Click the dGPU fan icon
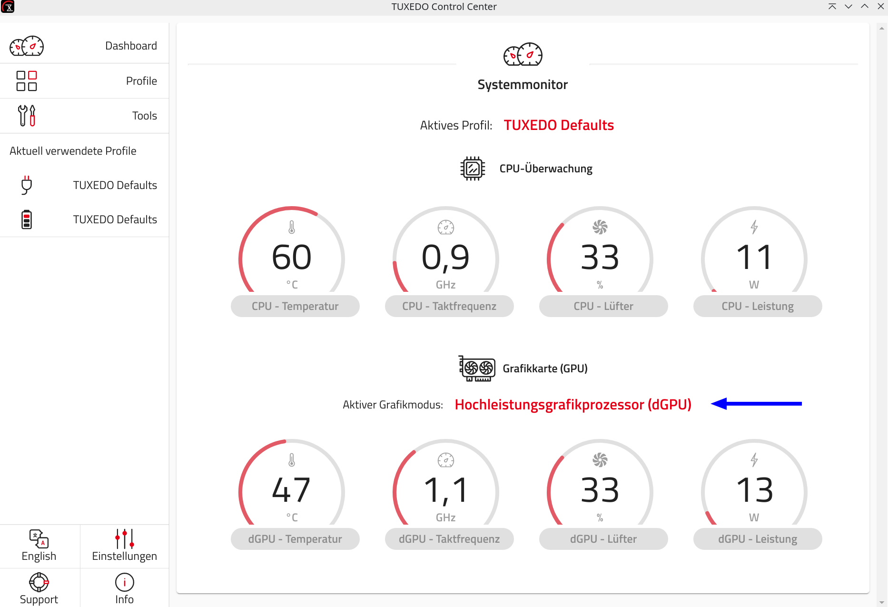Image resolution: width=888 pixels, height=607 pixels. click(x=600, y=460)
